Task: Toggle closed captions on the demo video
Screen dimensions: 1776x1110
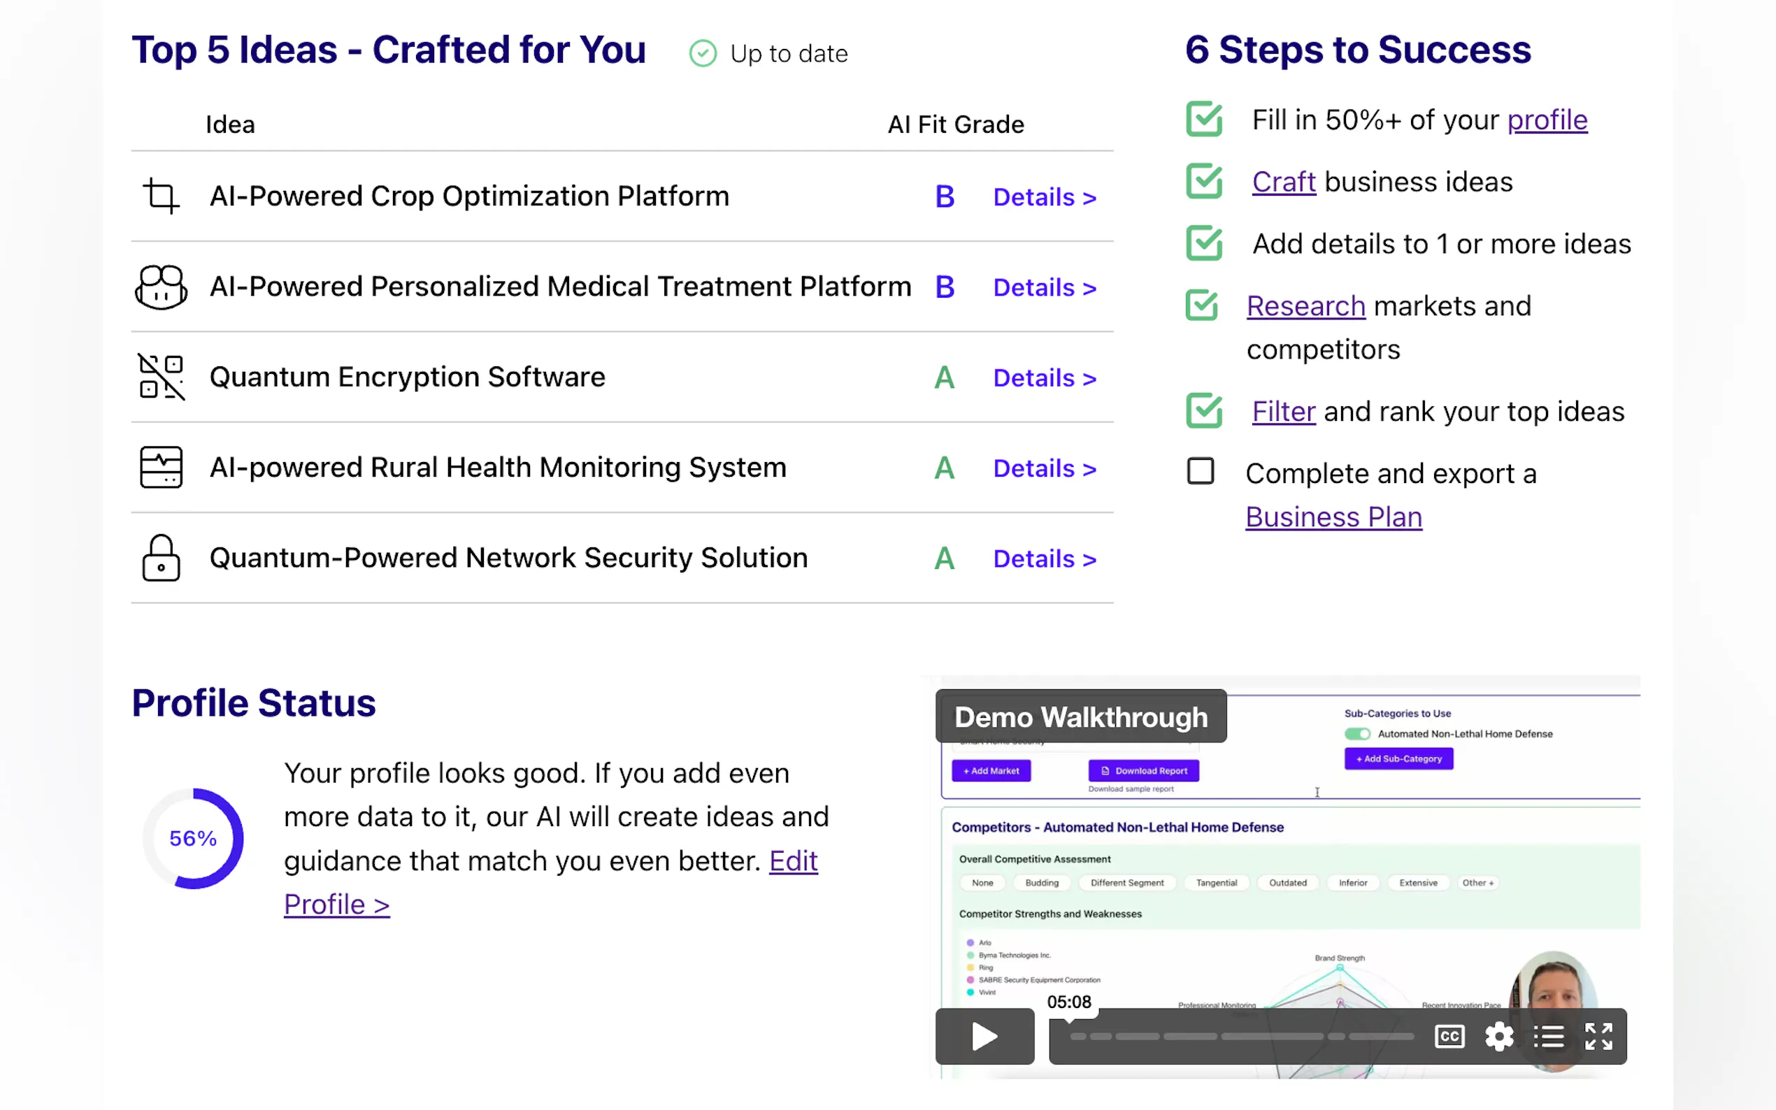Action: 1449,1037
